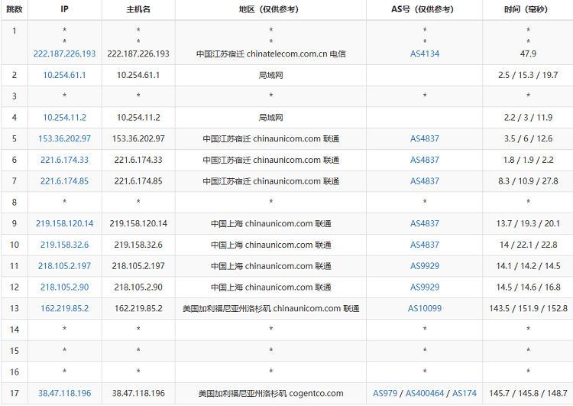This screenshot has height=406, width=573.
Task: Open AS4837 link in hop 6 row
Action: tap(425, 160)
